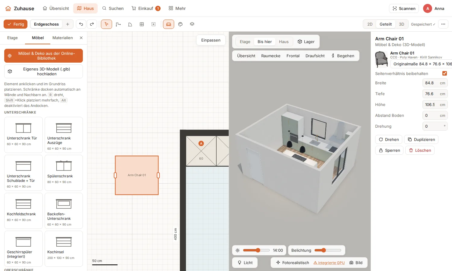
Task: Select the pointer selection tool
Action: [106, 24]
